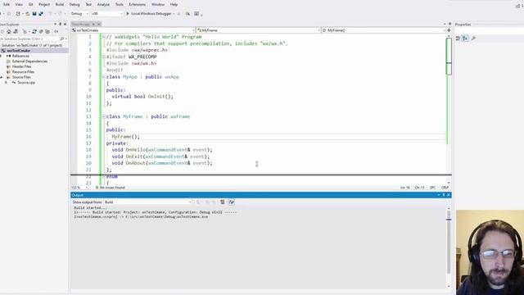Image resolution: width=524 pixels, height=295 pixels.
Task: Open the Edit menu
Action: [7, 5]
